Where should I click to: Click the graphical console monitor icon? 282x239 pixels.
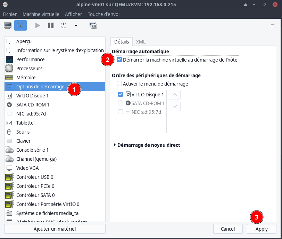point(8,25)
